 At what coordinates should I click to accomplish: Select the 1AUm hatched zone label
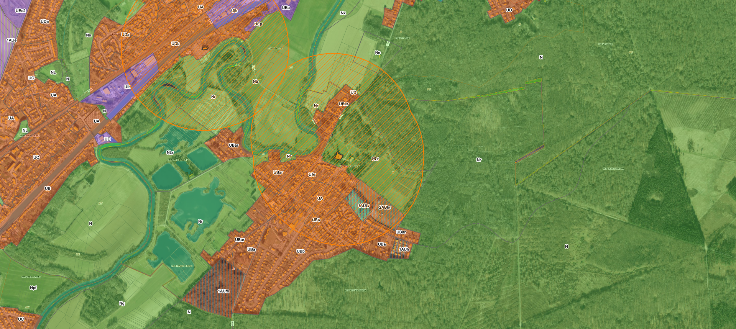coord(223,291)
